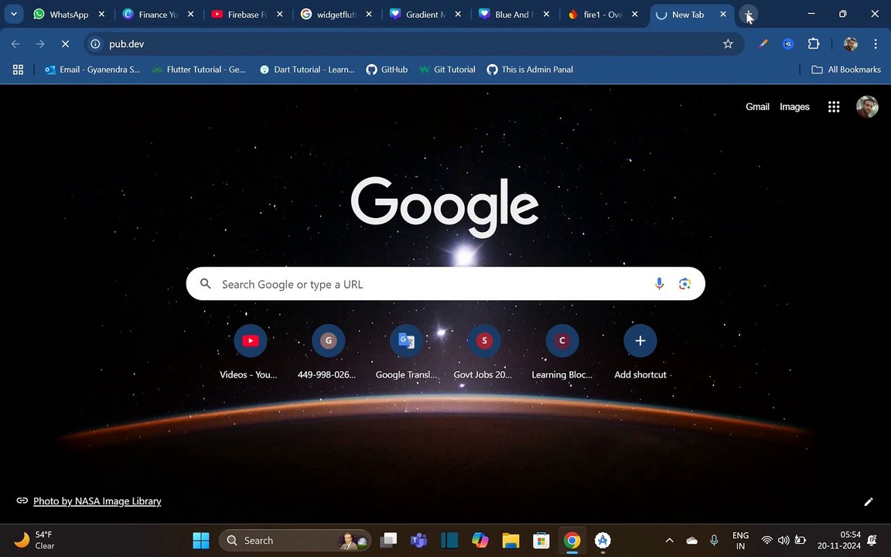Open Videos - YouTube shortcut
Viewport: 891px width, 557px height.
point(250,351)
